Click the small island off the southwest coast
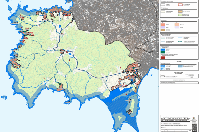199x132 pixels. pyautogui.click(x=4, y=97)
